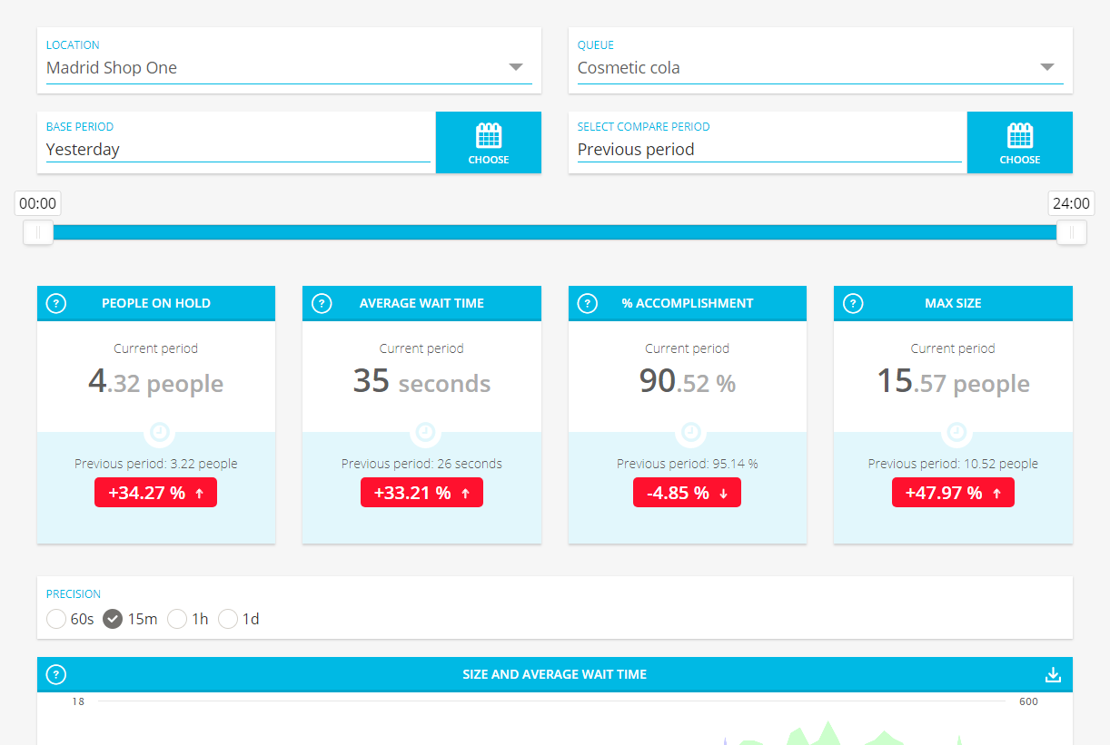This screenshot has width=1110, height=745.
Task: Select the 1h precision option
Action: 177,619
